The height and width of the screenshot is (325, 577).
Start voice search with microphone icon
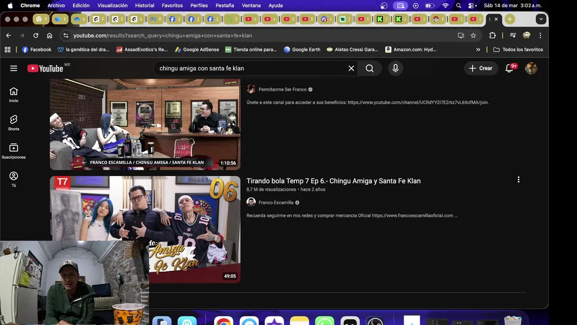(395, 68)
